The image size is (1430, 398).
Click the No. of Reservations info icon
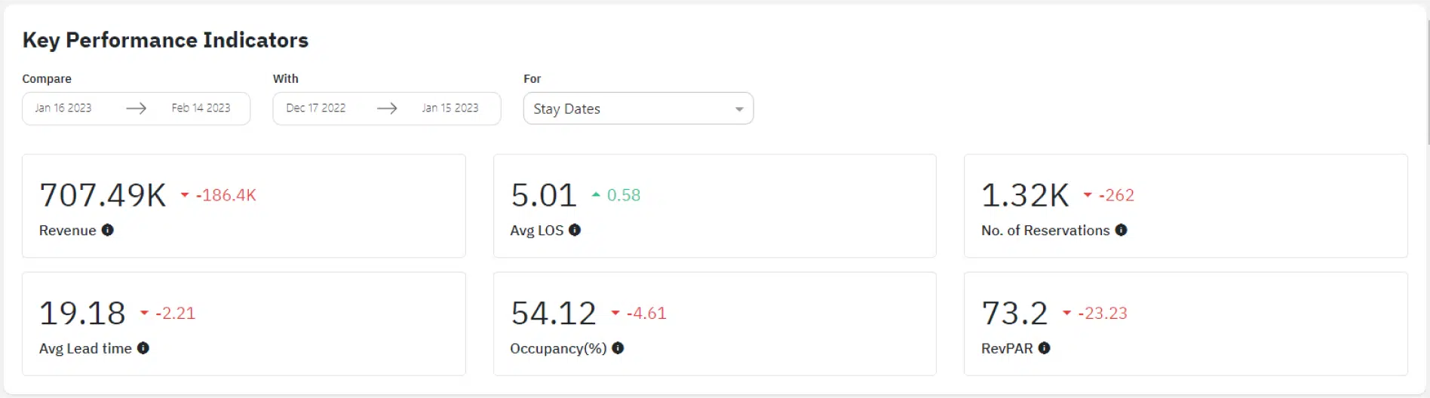tap(1122, 230)
